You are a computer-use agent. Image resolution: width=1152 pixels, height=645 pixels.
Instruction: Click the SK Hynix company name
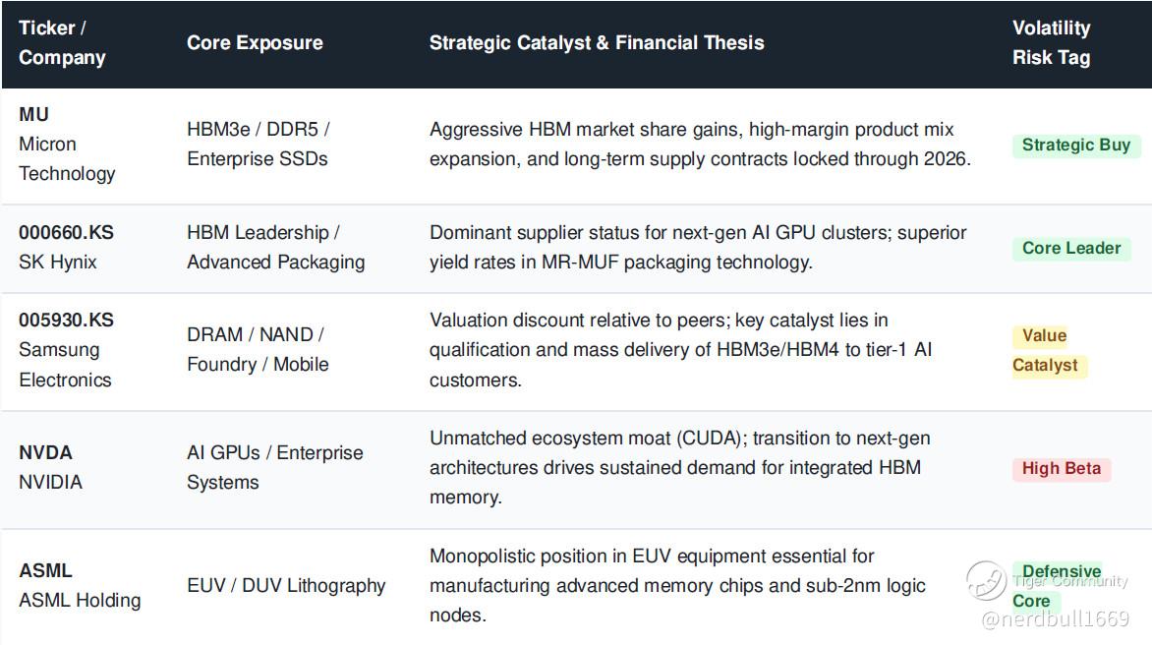pyautogui.click(x=57, y=263)
